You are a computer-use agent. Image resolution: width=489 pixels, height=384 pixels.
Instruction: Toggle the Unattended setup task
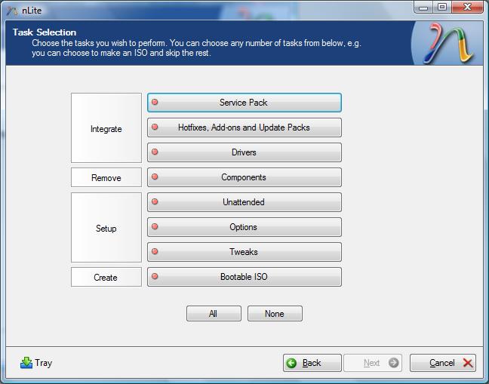coord(244,202)
